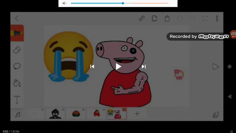Select the paint bucket fill tool

[x=17, y=83]
